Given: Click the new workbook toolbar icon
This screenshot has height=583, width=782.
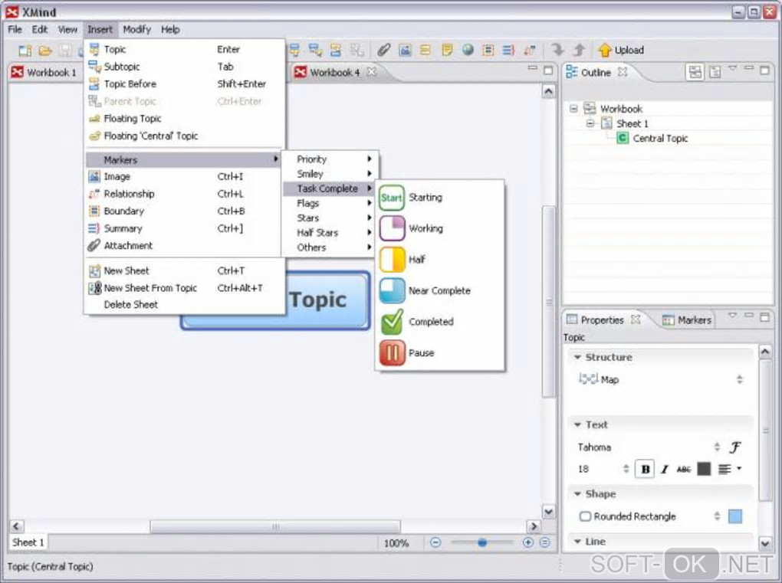Looking at the screenshot, I should (25, 51).
